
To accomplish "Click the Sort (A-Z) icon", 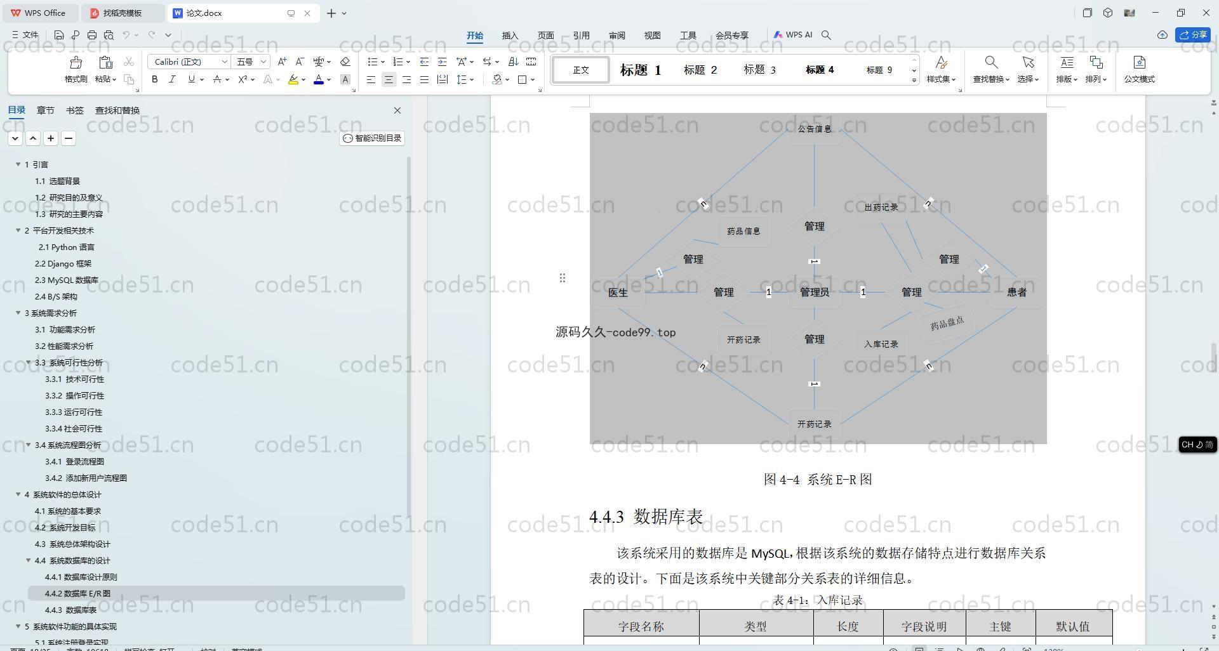I will tap(514, 62).
